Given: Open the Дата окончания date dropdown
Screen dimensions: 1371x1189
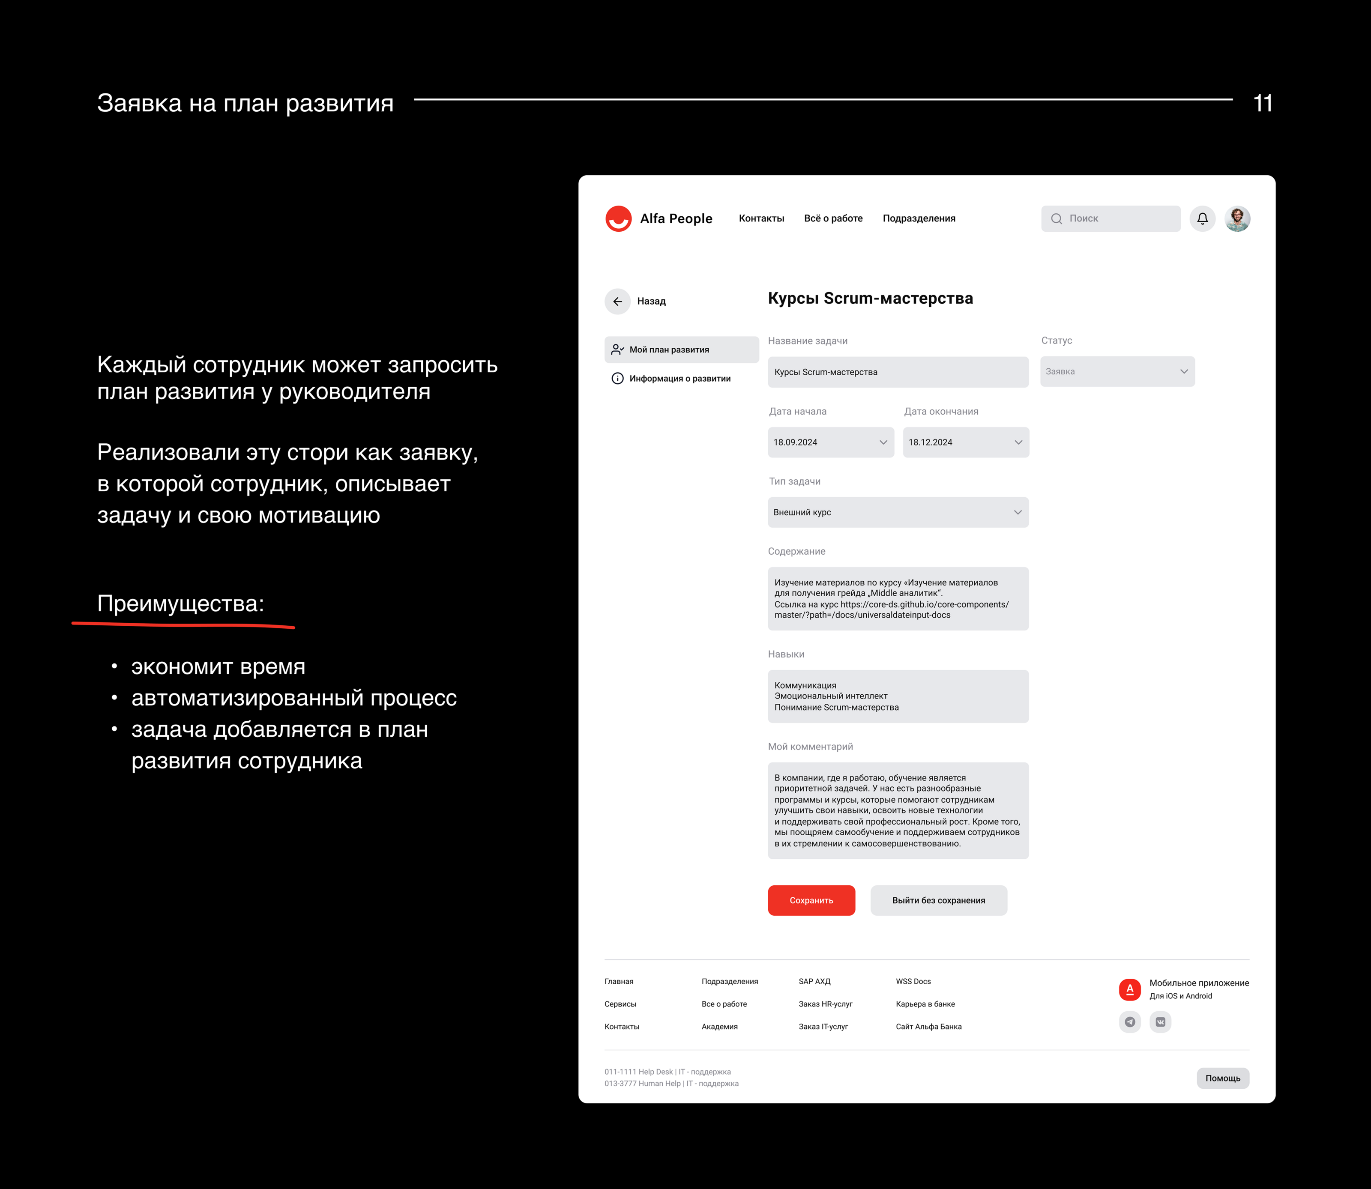Looking at the screenshot, I should pos(966,442).
